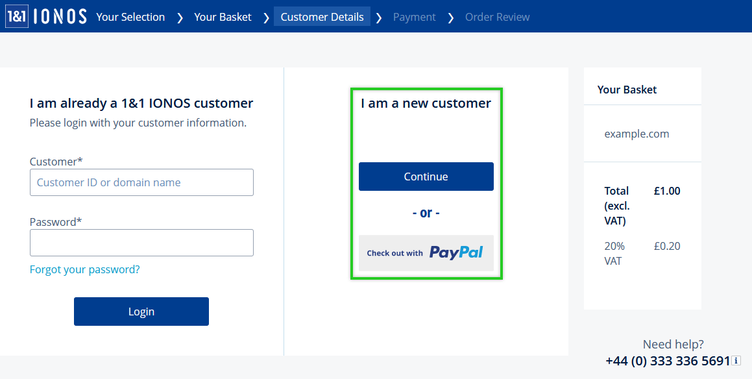Click the Login button

[141, 312]
